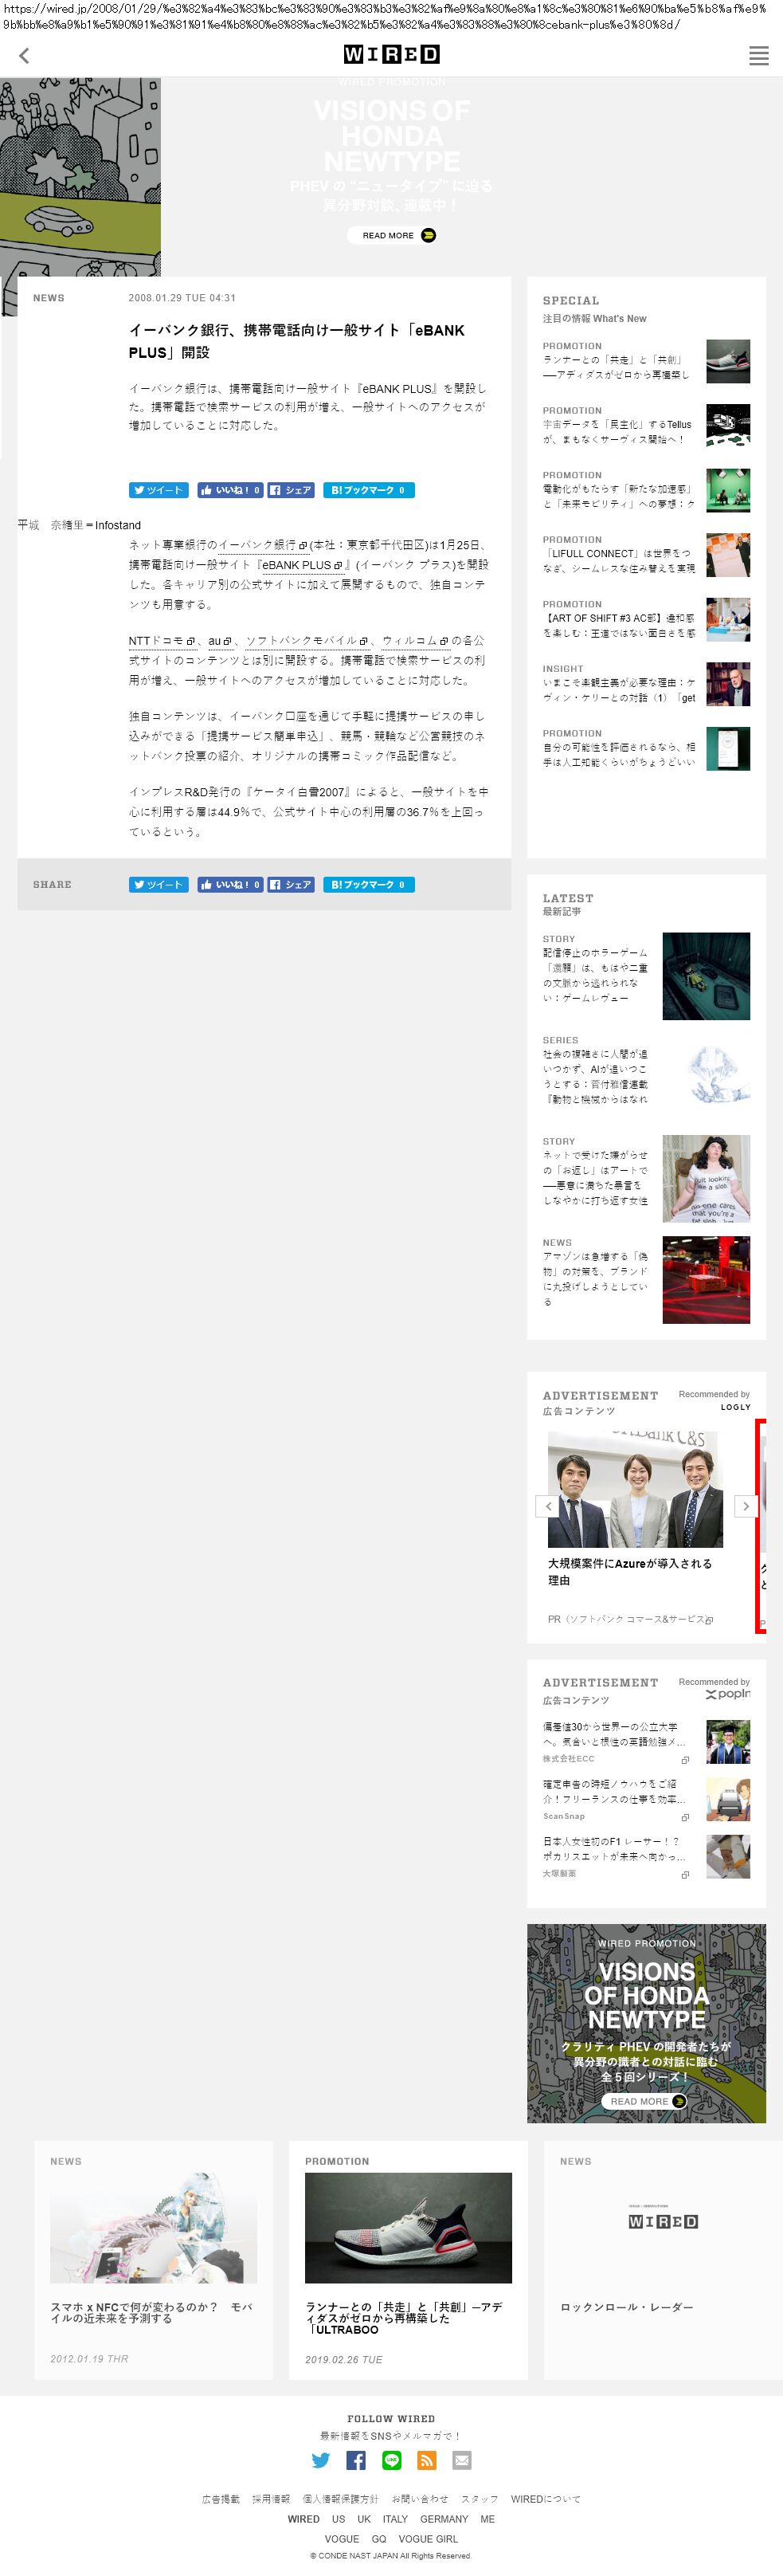Open SERIES article about AI and complexity
783x2576 pixels.
click(595, 1076)
